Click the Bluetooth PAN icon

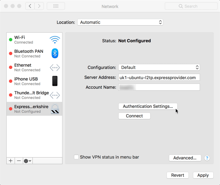click(x=55, y=53)
